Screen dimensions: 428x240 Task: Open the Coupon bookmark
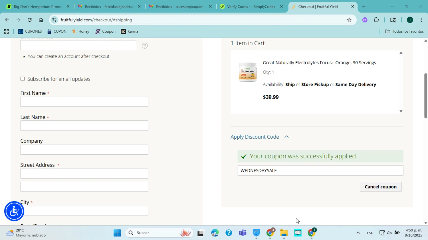[x=105, y=32]
